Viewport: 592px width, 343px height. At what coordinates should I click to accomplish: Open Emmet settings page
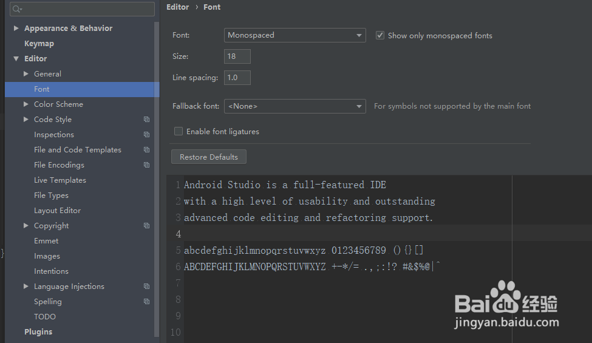[x=46, y=241]
